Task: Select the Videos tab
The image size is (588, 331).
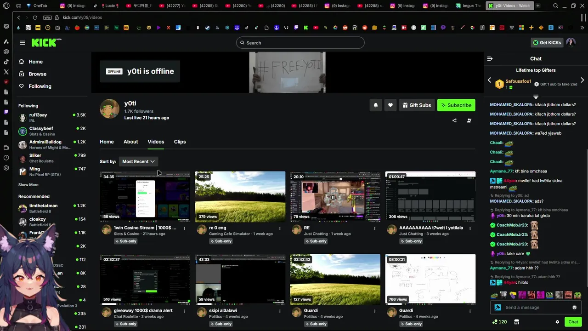Action: 156,142
